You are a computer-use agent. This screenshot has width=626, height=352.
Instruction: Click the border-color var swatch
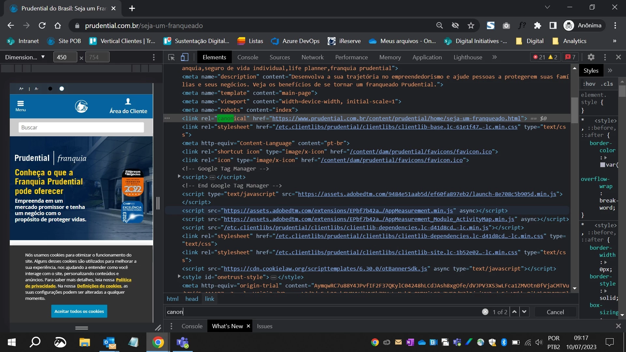603,165
